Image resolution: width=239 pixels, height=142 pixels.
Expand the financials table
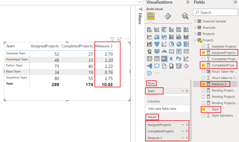tap(195, 27)
